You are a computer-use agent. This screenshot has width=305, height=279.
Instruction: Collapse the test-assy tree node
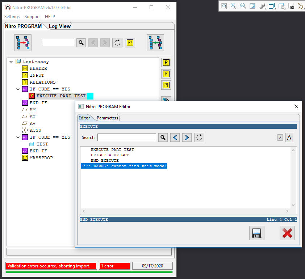point(11,62)
